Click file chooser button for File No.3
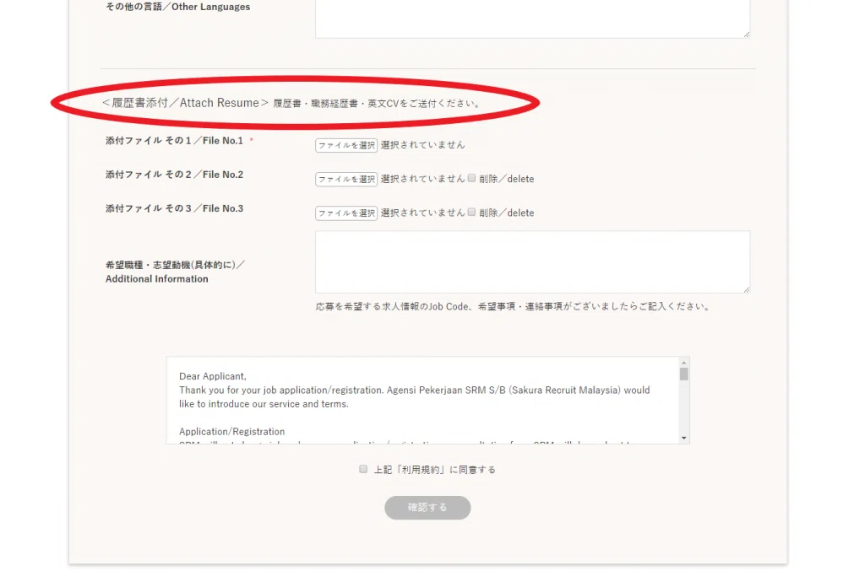This screenshot has height=587, width=865. [346, 213]
